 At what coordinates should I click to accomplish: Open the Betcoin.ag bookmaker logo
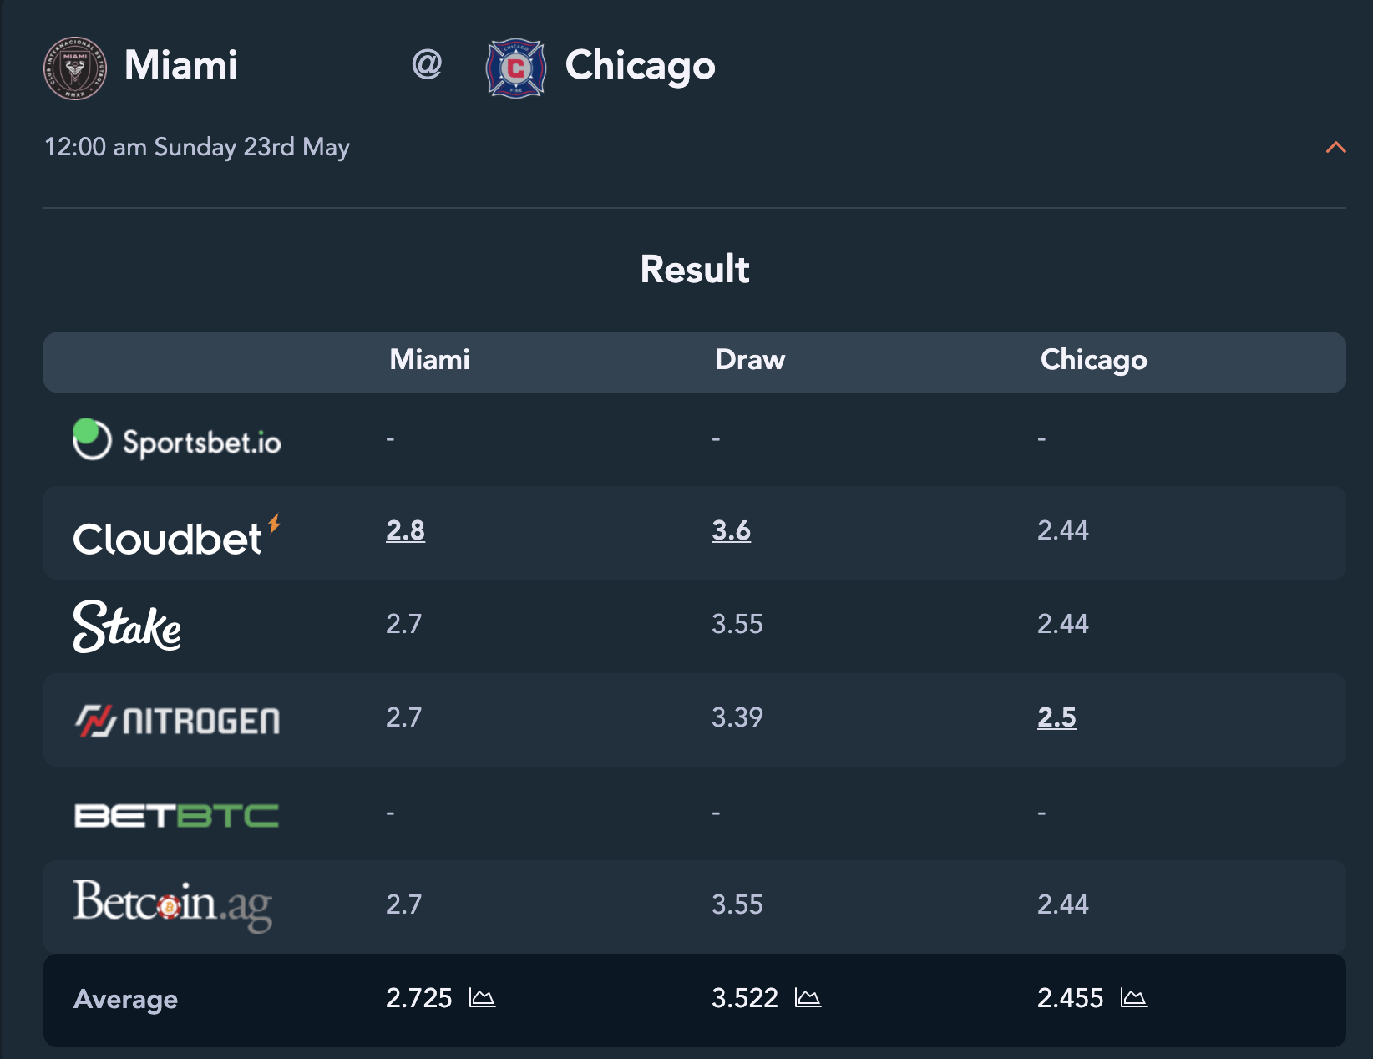click(173, 905)
